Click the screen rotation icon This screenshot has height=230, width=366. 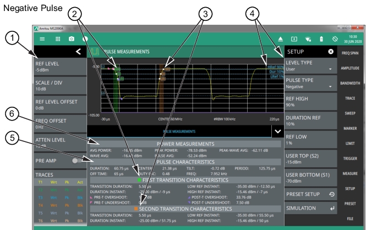pos(335,39)
